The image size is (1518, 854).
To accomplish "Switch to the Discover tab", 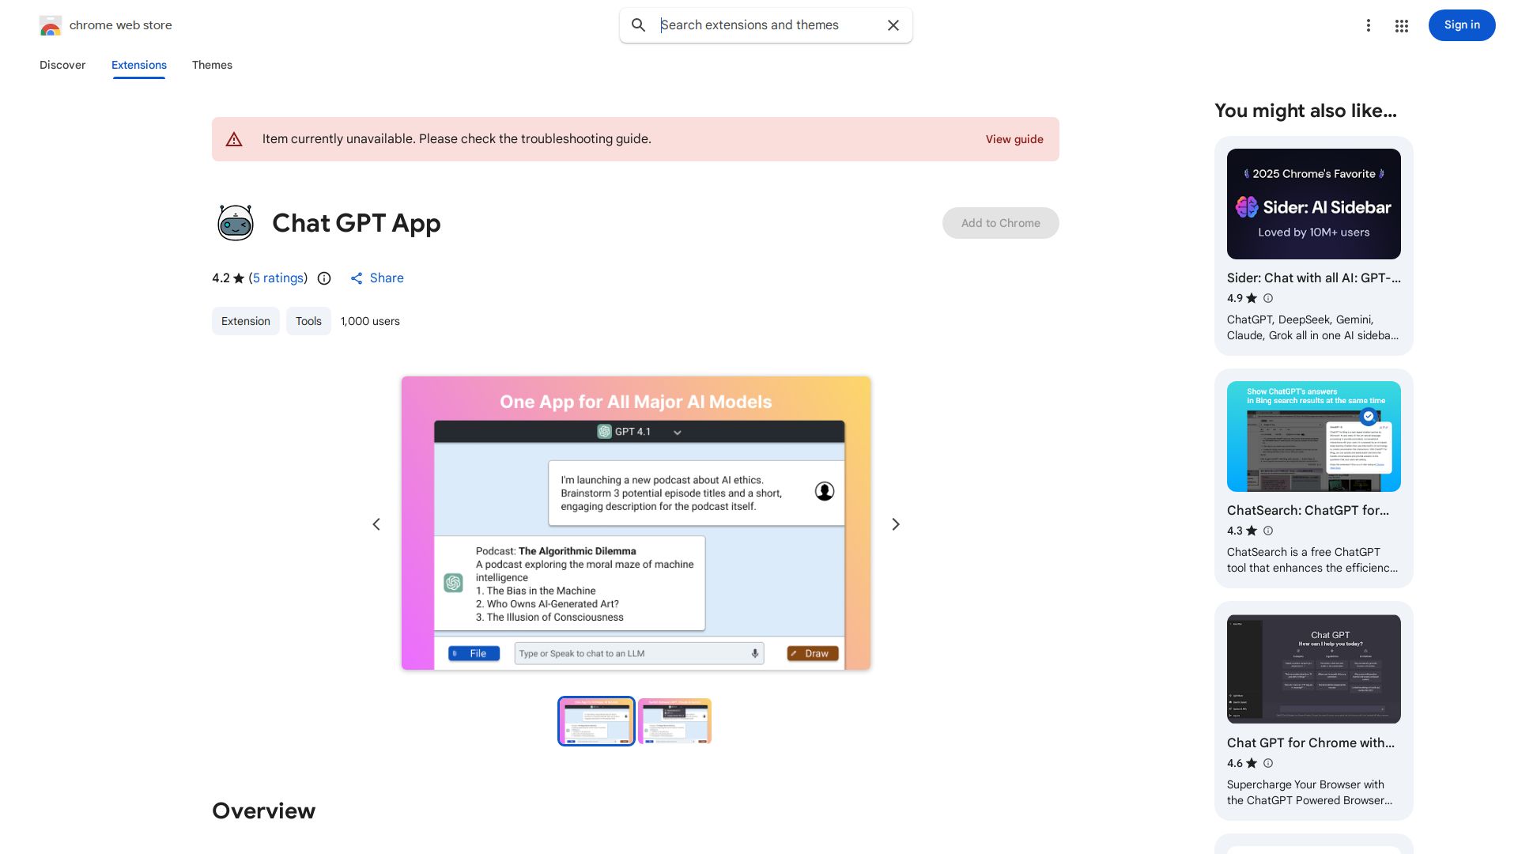I will pos(62,65).
